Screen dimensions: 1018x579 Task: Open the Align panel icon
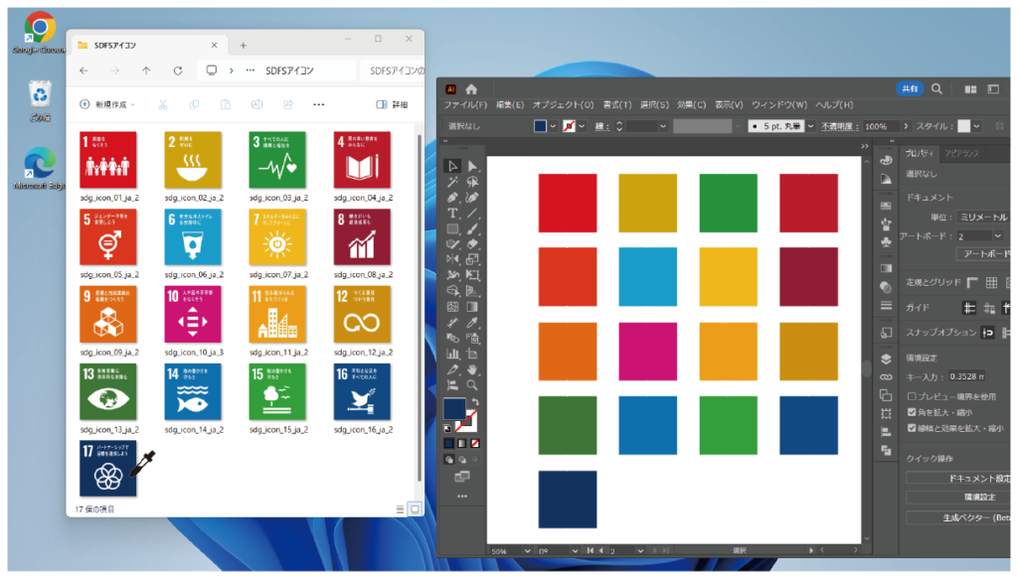coord(886,431)
